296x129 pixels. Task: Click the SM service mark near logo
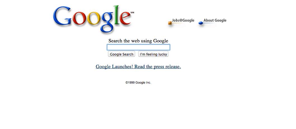pos(132,13)
